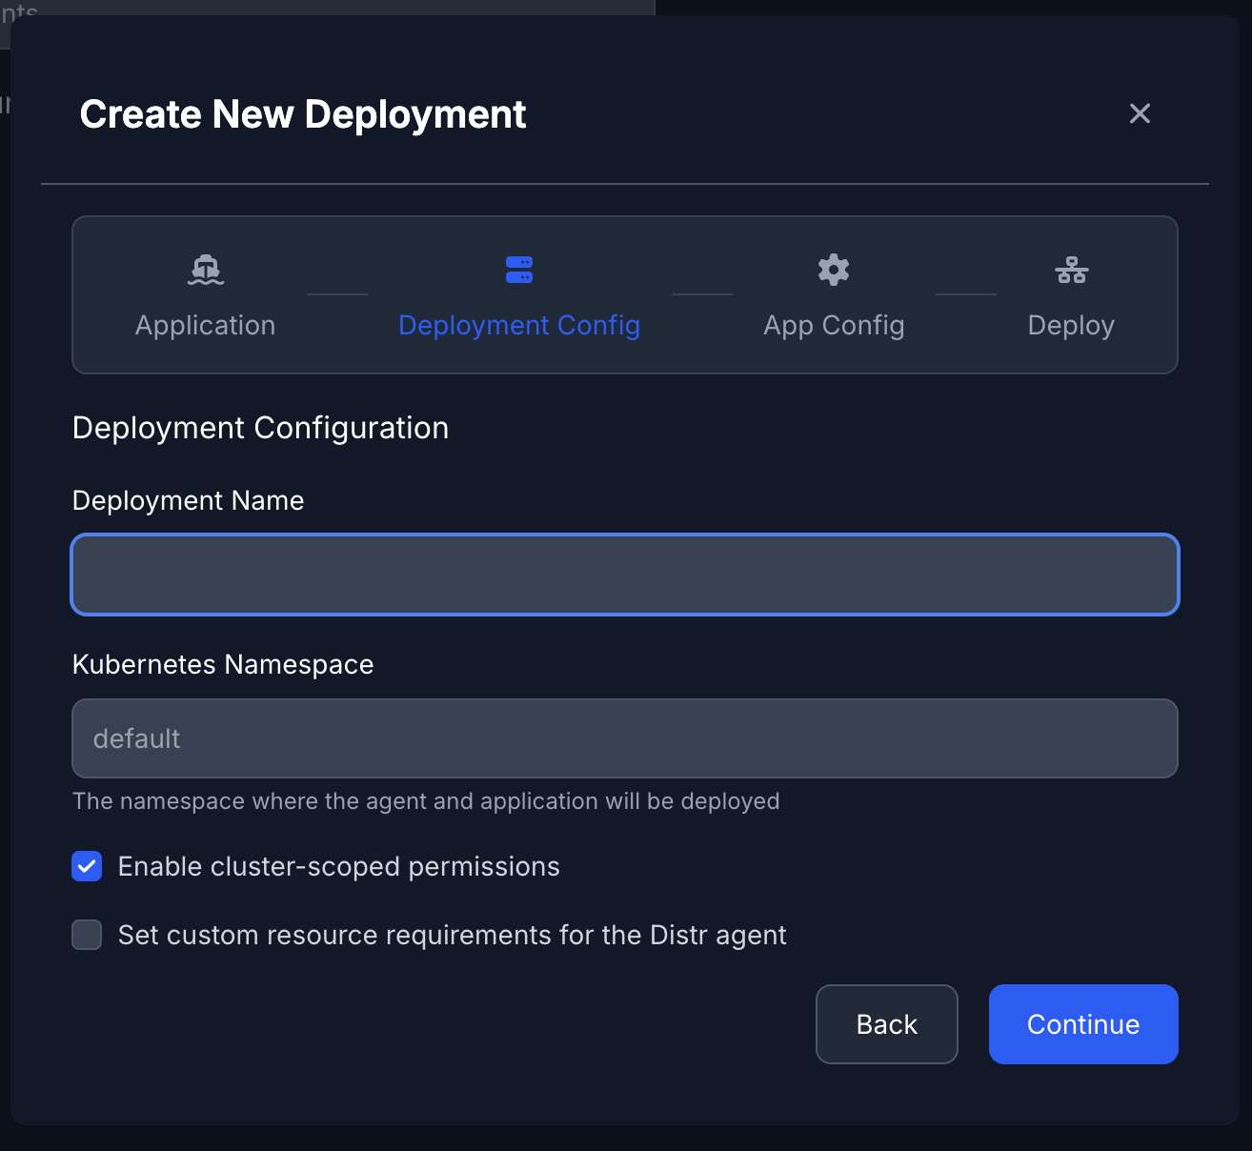The height and width of the screenshot is (1151, 1252).
Task: Uncheck Enable cluster-scoped permissions checkbox
Action: pyautogui.click(x=87, y=866)
